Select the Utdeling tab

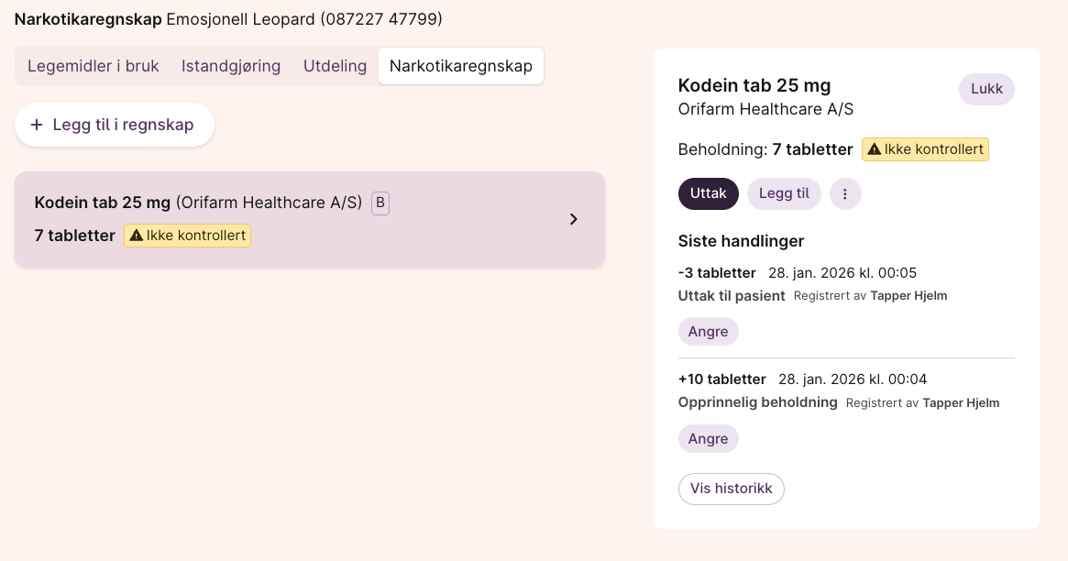pyautogui.click(x=335, y=66)
